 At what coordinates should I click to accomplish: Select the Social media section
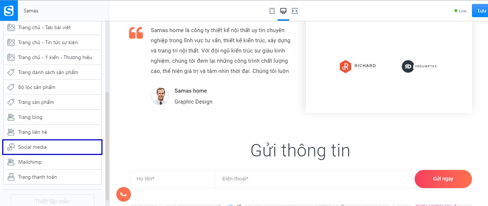(53, 147)
